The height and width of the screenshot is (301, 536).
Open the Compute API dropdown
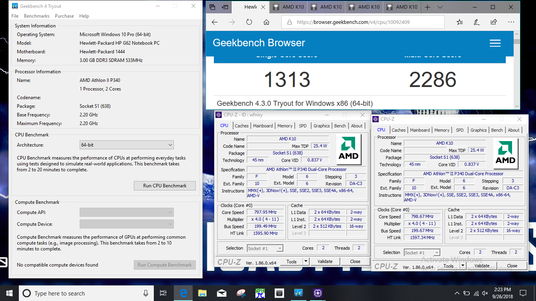(127, 212)
